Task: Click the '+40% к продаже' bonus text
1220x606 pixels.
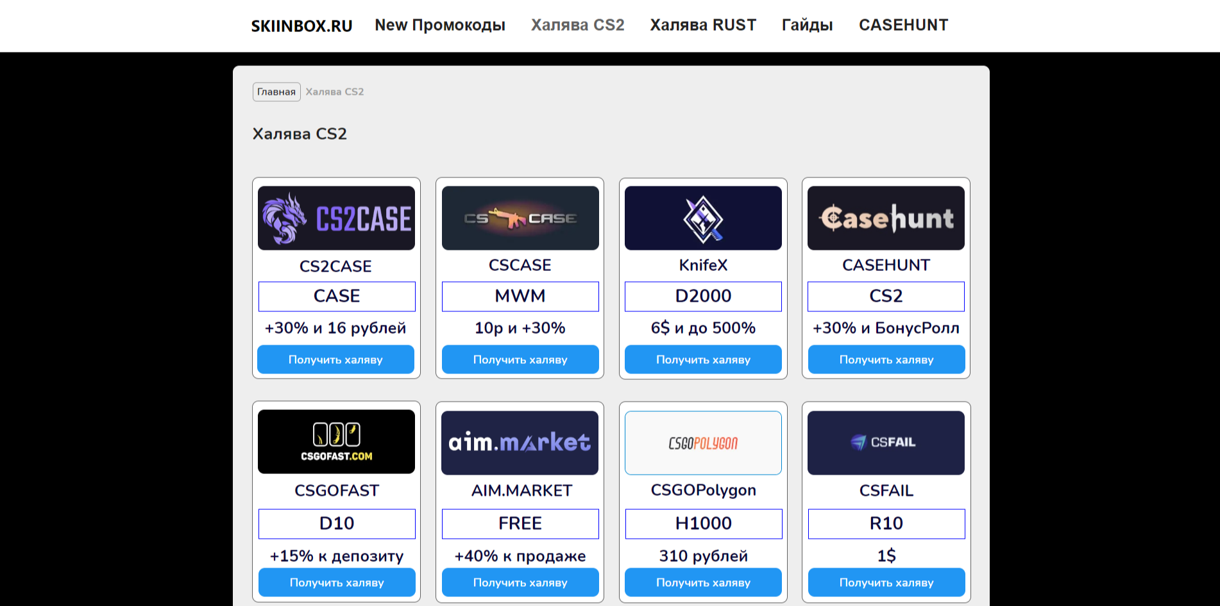Action: 520,556
